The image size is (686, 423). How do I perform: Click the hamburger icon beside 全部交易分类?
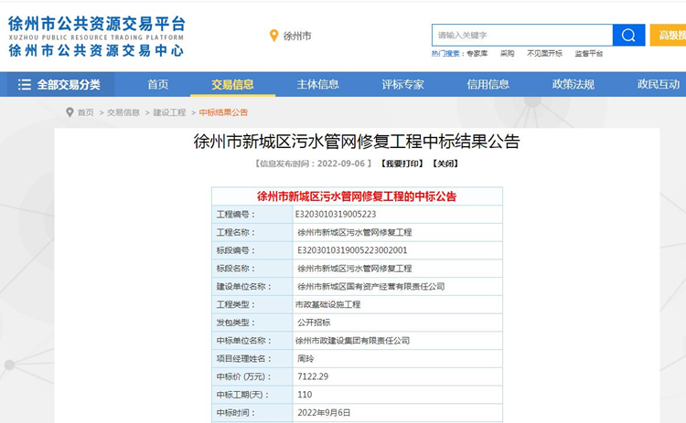coord(24,84)
